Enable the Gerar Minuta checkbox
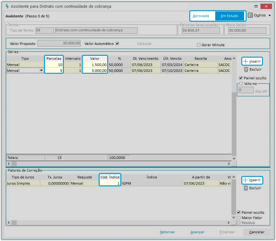This screenshot has width=276, height=241. click(199, 45)
